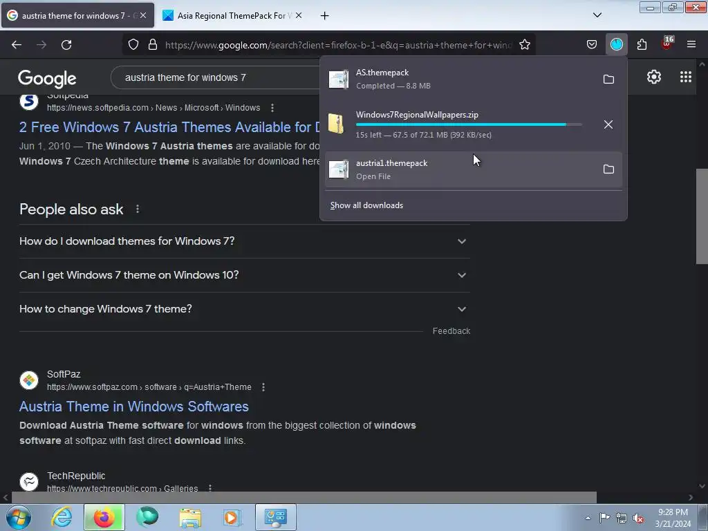Click the Feedback link

pos(451,331)
